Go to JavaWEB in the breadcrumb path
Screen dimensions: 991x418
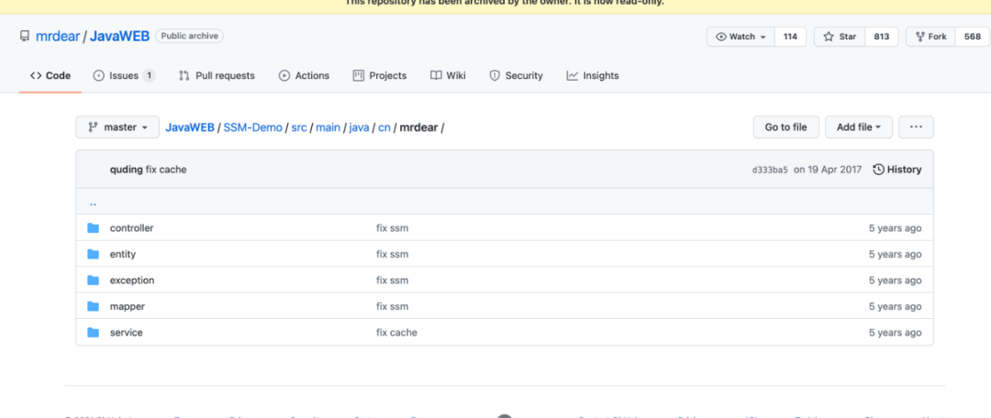click(190, 126)
